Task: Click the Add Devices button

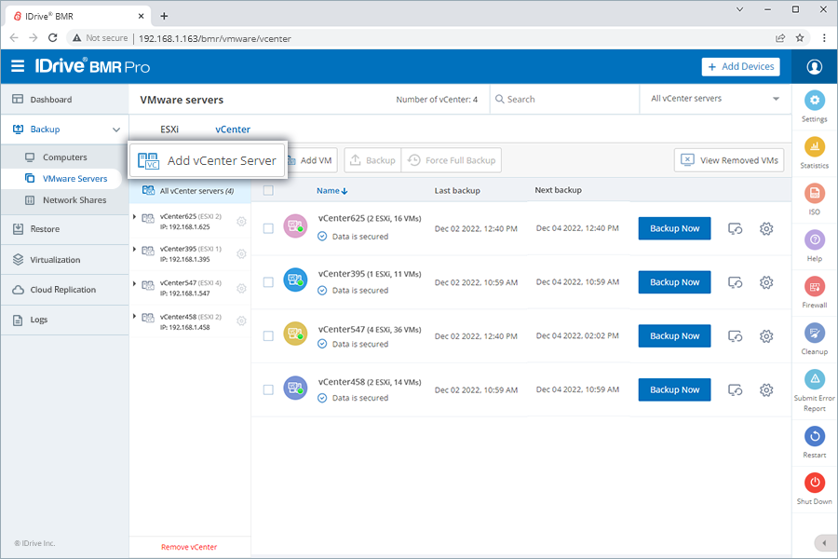Action: tap(741, 67)
